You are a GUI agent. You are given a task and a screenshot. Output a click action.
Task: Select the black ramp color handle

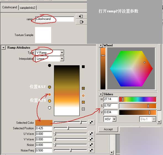click(49, 65)
